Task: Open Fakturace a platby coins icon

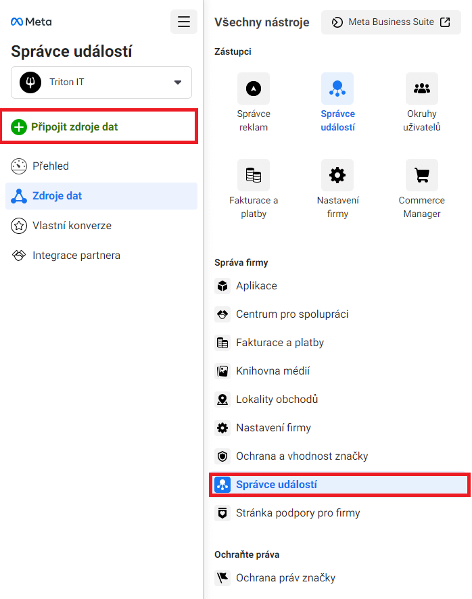Action: (254, 175)
